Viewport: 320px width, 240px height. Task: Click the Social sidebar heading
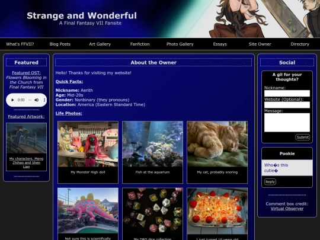coord(287,62)
